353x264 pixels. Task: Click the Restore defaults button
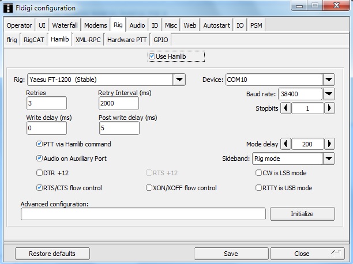click(x=52, y=254)
